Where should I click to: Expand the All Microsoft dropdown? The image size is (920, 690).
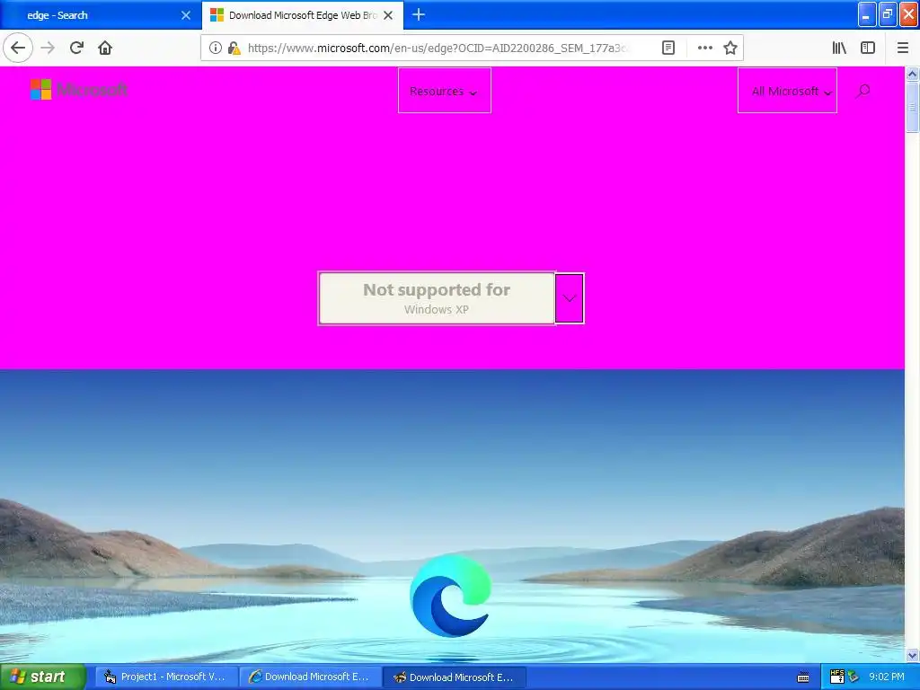[x=787, y=91]
